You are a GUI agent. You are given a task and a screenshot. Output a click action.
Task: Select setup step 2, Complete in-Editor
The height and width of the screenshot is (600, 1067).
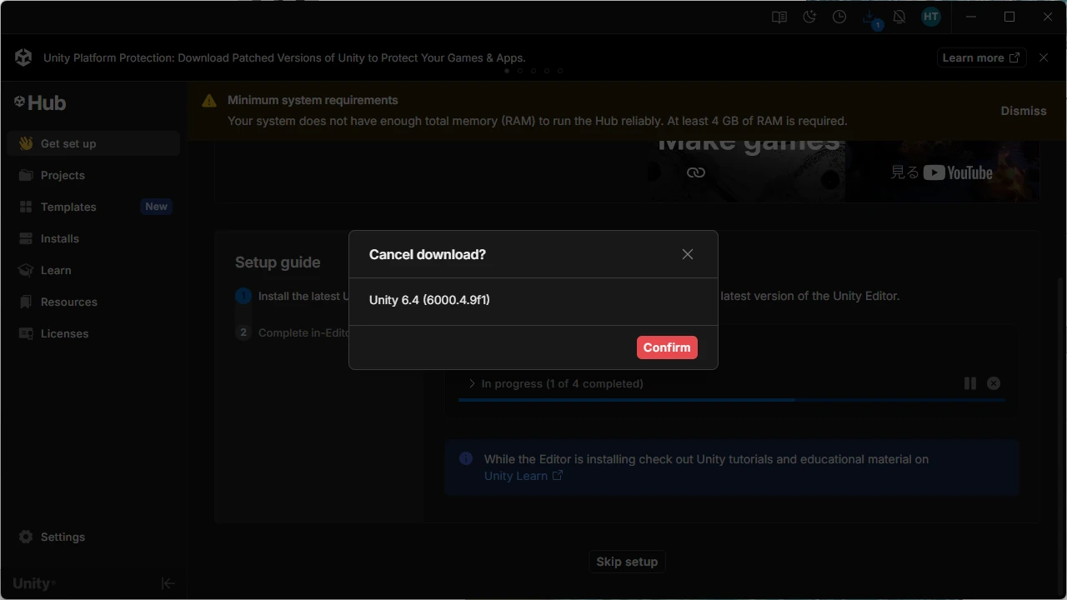click(292, 332)
